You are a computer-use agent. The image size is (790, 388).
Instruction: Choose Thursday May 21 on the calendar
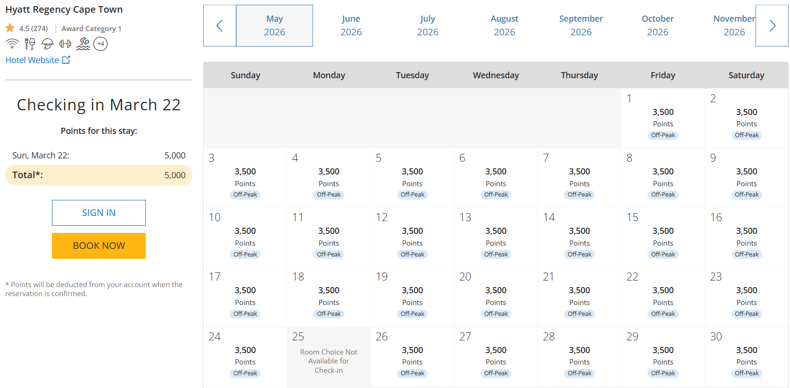click(579, 297)
